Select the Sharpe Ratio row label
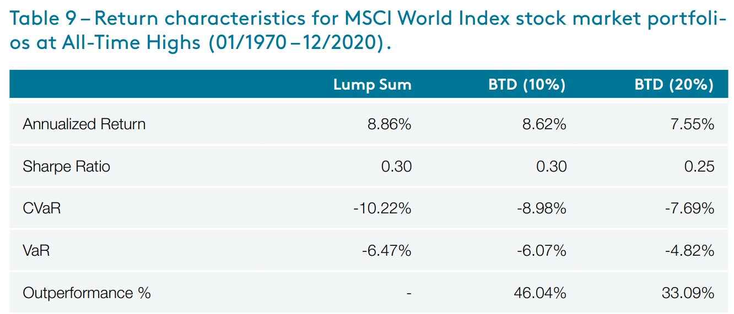This screenshot has width=734, height=314. click(67, 166)
